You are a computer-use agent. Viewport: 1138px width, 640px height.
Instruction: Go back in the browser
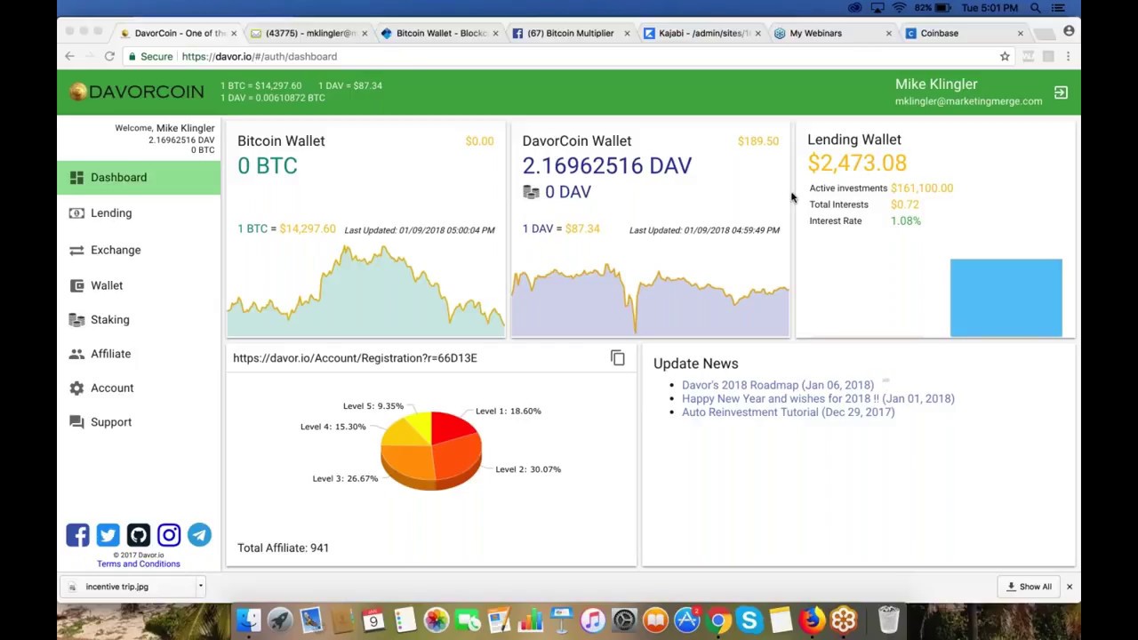coord(69,56)
